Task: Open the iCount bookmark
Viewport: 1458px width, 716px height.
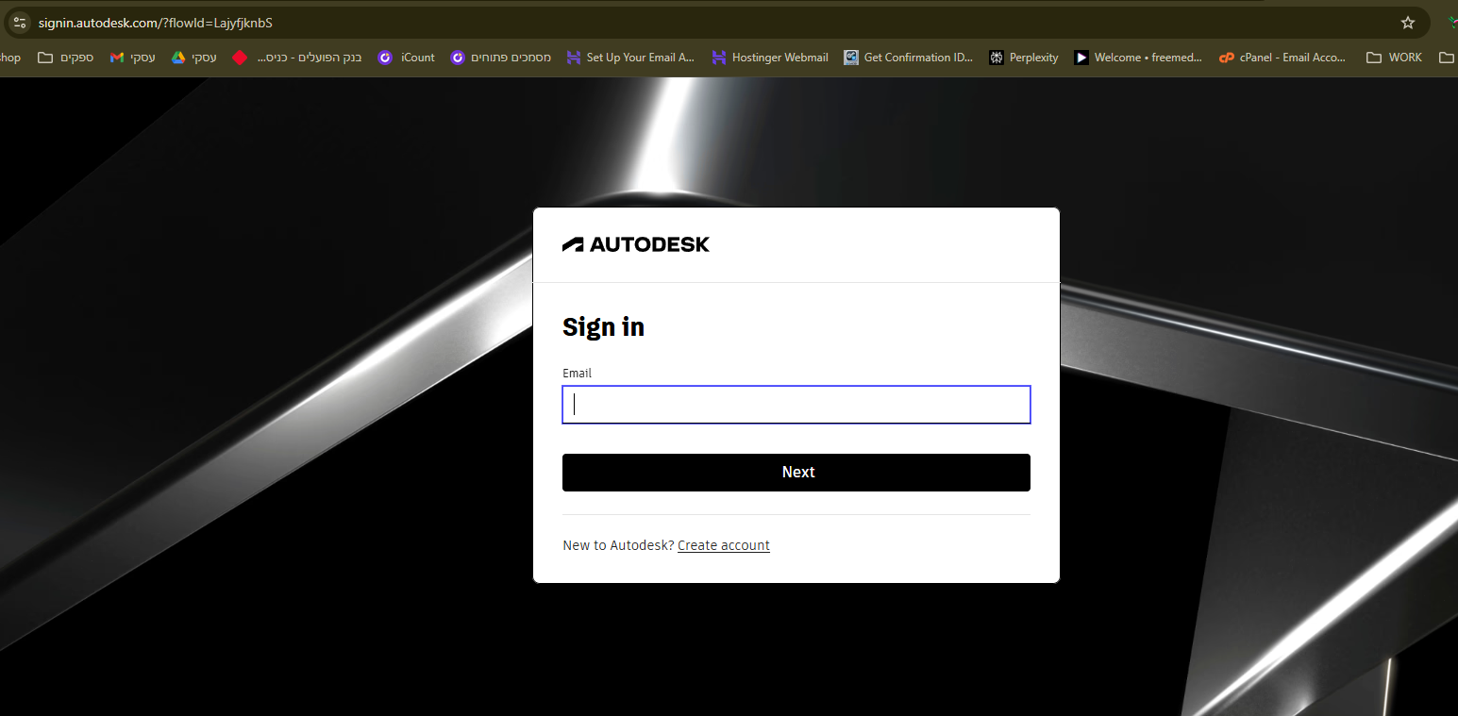Action: point(407,58)
